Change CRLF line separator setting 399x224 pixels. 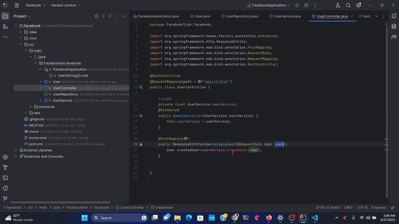click(x=349, y=207)
